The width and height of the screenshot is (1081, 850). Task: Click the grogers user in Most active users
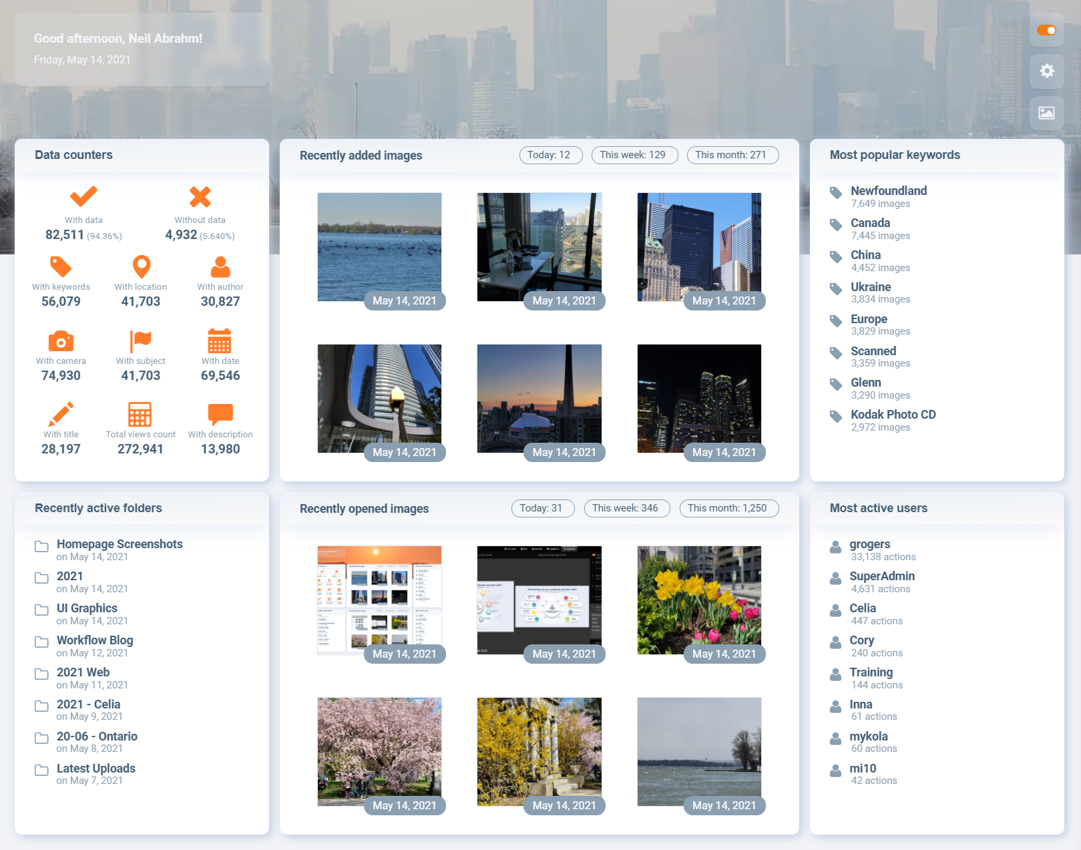coord(869,544)
